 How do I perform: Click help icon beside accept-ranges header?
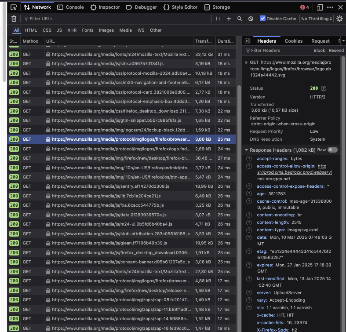(x=249, y=158)
